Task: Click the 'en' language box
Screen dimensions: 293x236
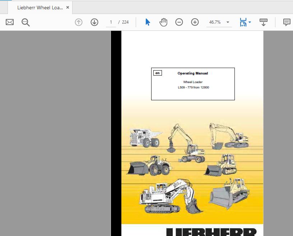Action: (158, 73)
